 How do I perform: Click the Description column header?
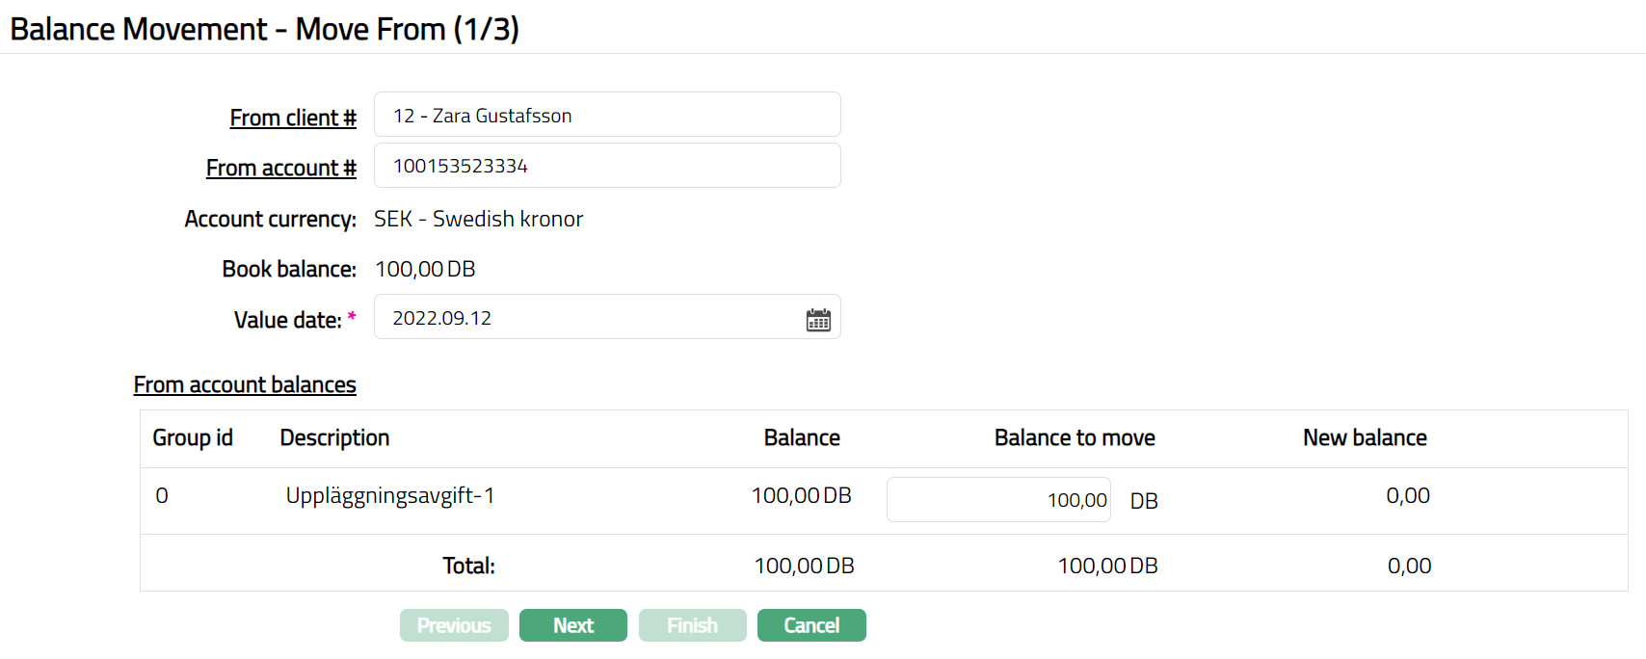coord(334,438)
